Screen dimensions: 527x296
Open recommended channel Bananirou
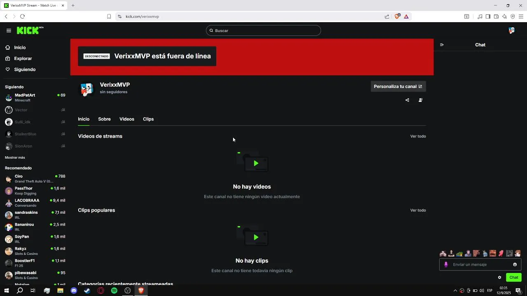coord(35,227)
